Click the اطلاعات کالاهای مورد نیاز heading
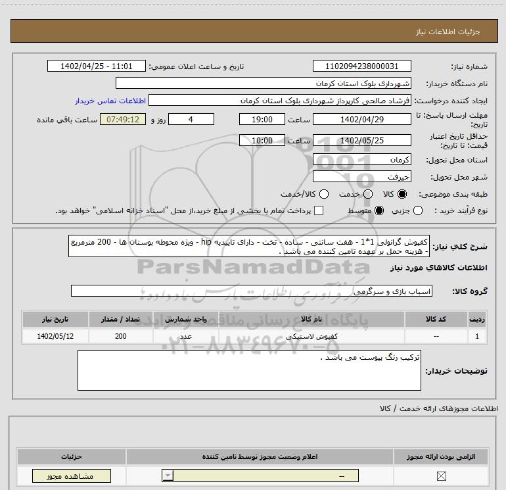506x490 pixels. (438, 268)
